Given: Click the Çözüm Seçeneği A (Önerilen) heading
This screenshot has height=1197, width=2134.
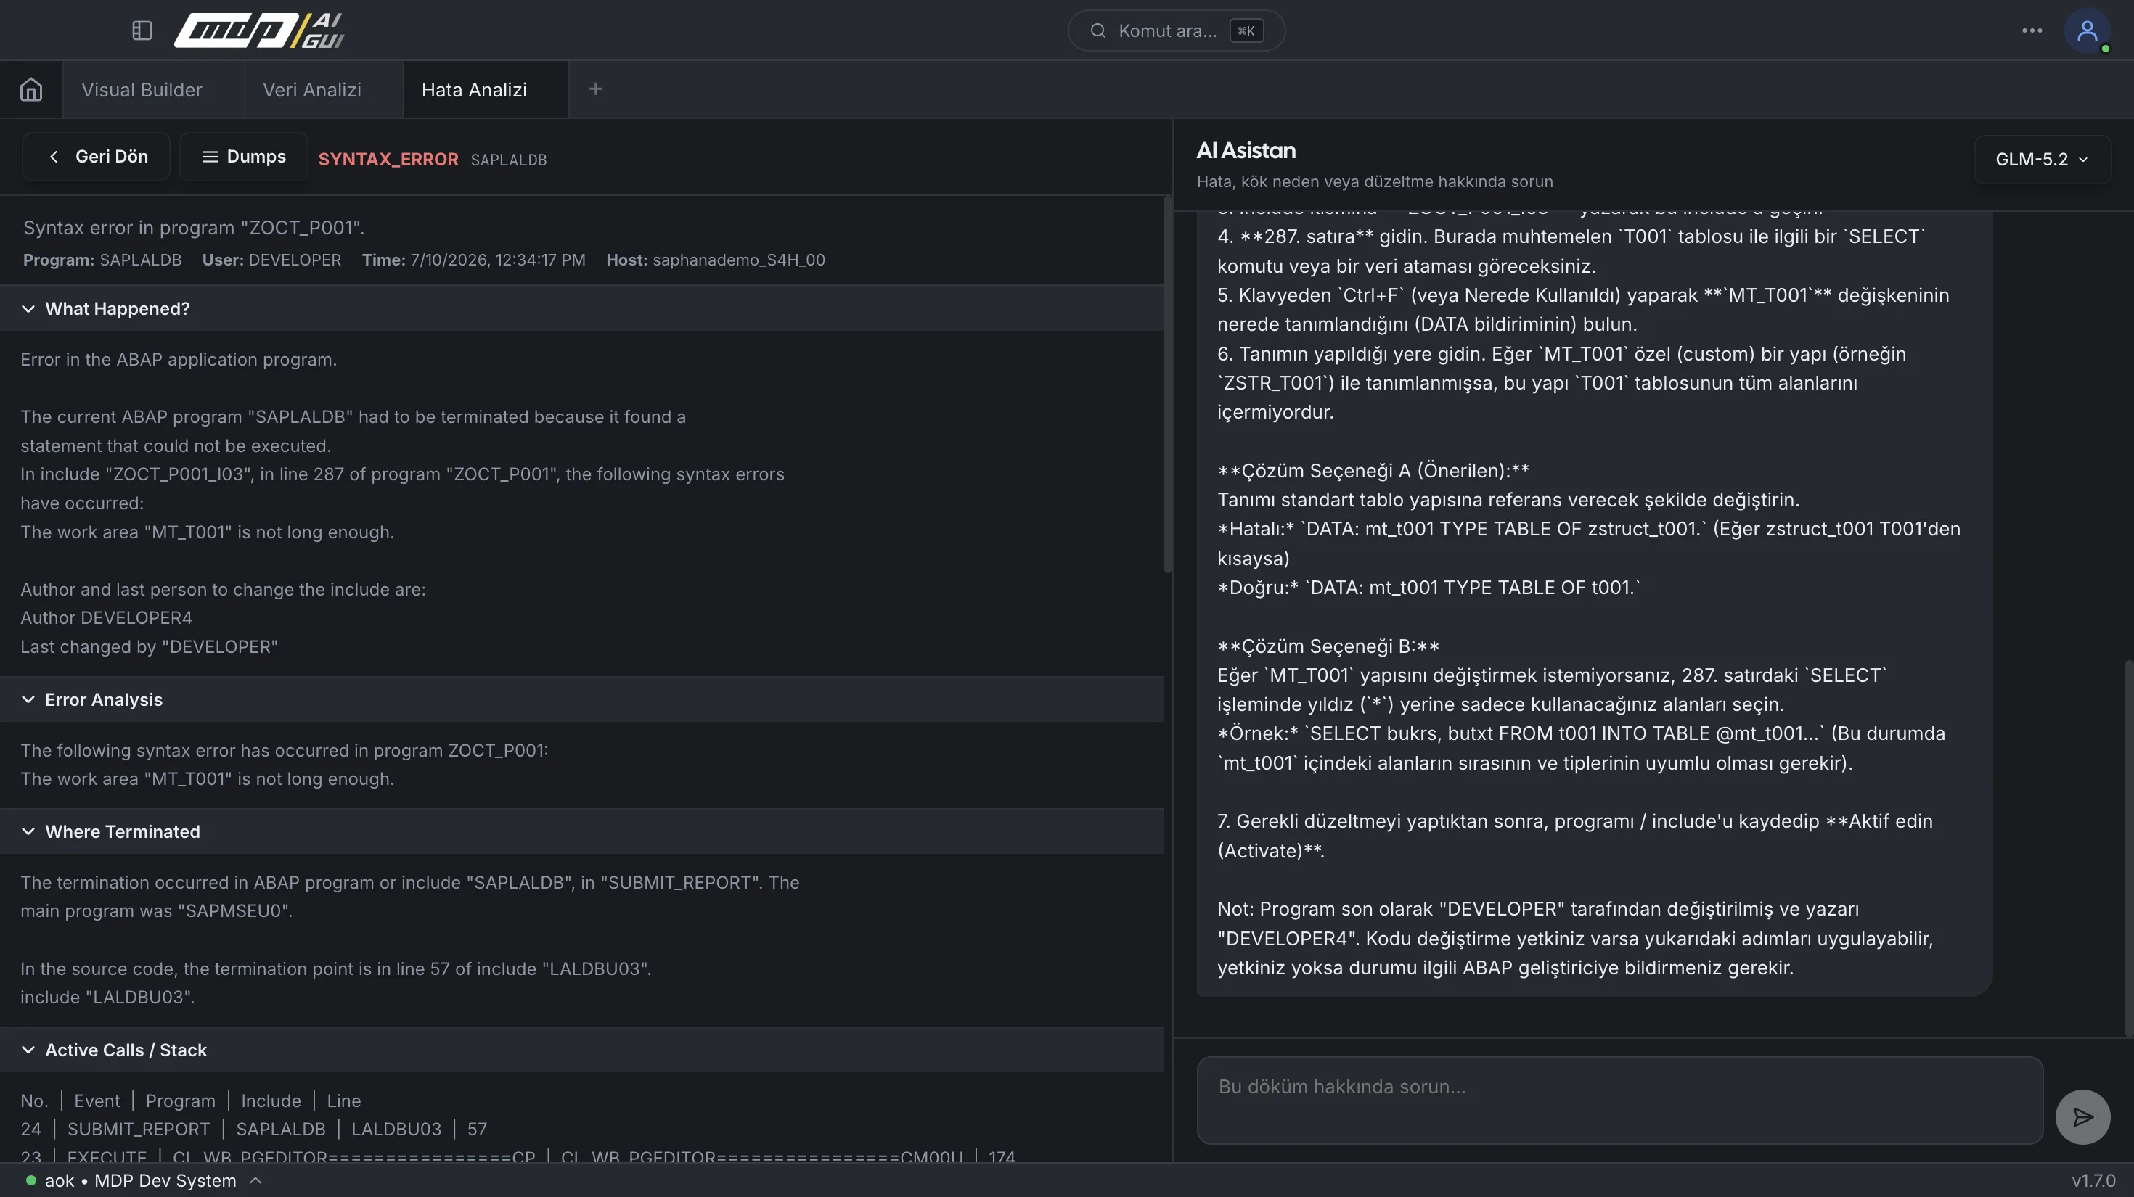Looking at the screenshot, I should coord(1373,470).
